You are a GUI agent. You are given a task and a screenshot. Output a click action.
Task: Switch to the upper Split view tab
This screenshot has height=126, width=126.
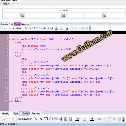pos(11,24)
